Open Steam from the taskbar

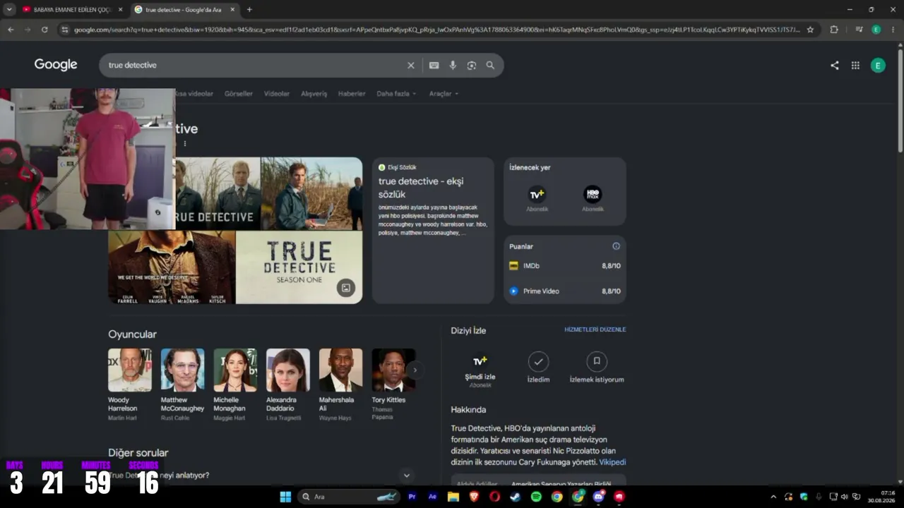point(516,497)
